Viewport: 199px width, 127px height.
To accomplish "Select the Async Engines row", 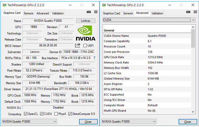I will pyautogui.click(x=147, y=84).
